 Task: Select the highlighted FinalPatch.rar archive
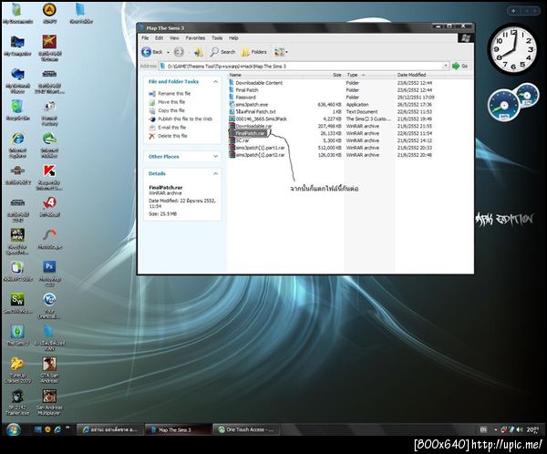(x=250, y=133)
